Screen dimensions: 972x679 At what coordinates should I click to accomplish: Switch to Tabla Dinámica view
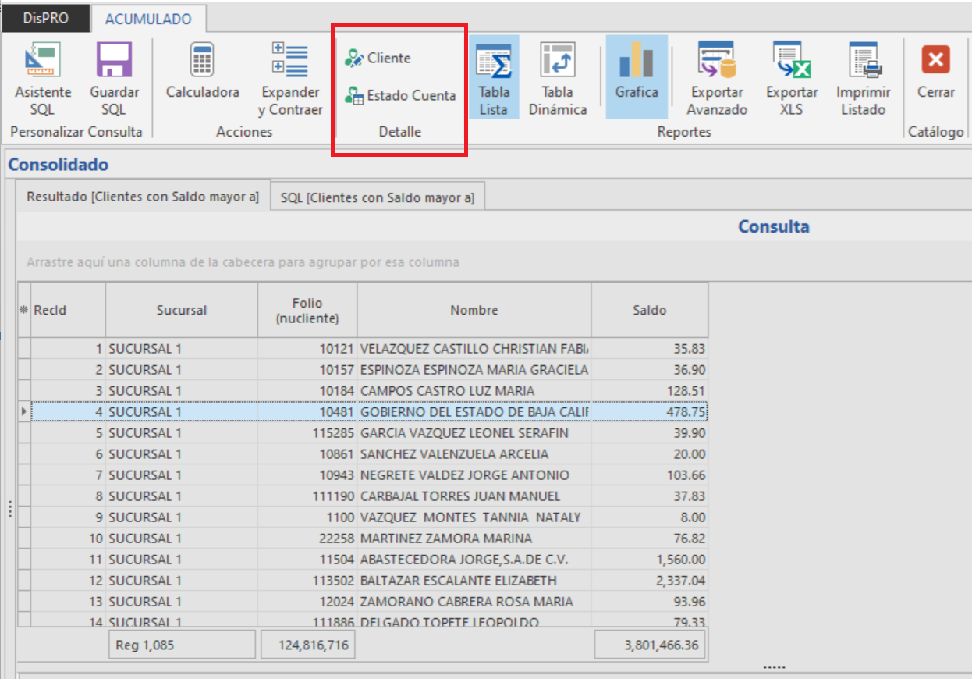tap(557, 78)
